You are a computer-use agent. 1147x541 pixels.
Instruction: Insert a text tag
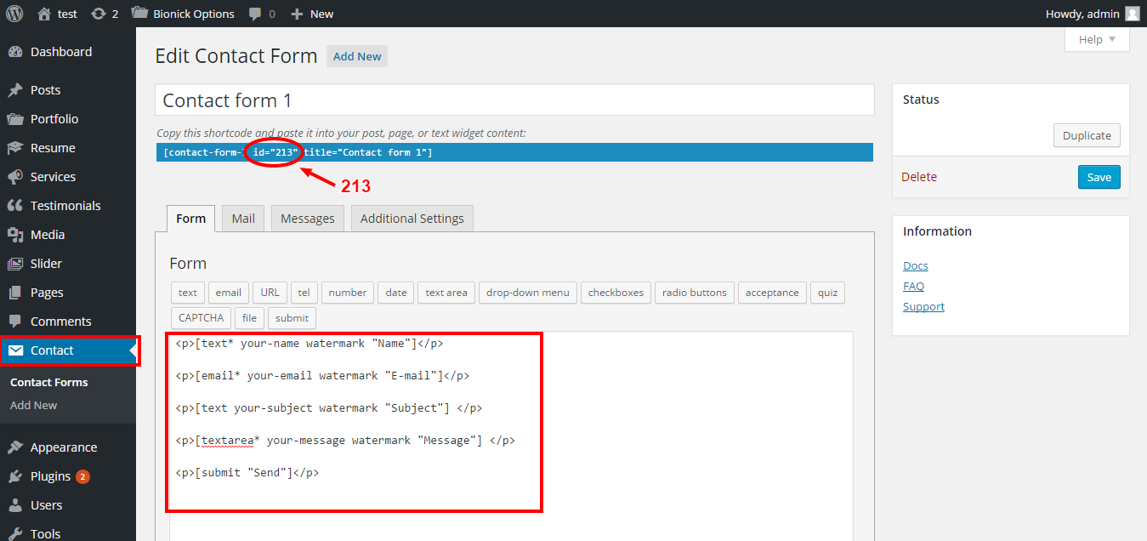click(x=188, y=293)
